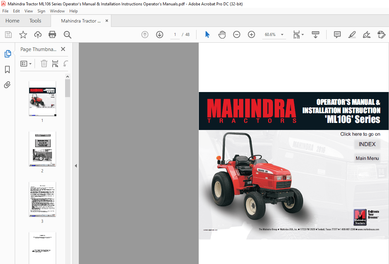Open the Comment tool
Viewport: 389px width, 264px height.
pyautogui.click(x=337, y=35)
